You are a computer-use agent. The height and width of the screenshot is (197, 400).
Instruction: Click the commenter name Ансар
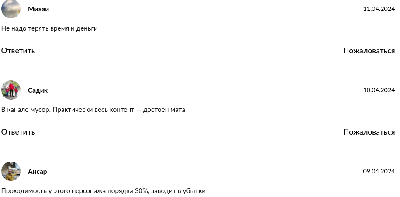(x=37, y=172)
